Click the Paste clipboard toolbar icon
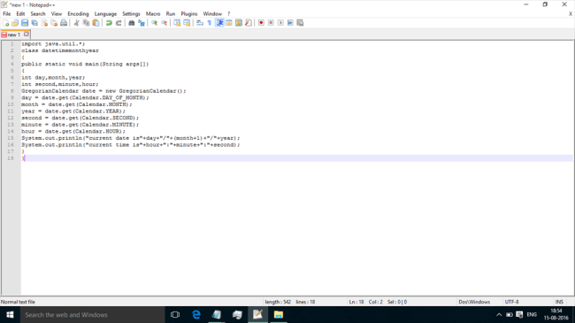This screenshot has height=323, width=575. pyautogui.click(x=96, y=23)
